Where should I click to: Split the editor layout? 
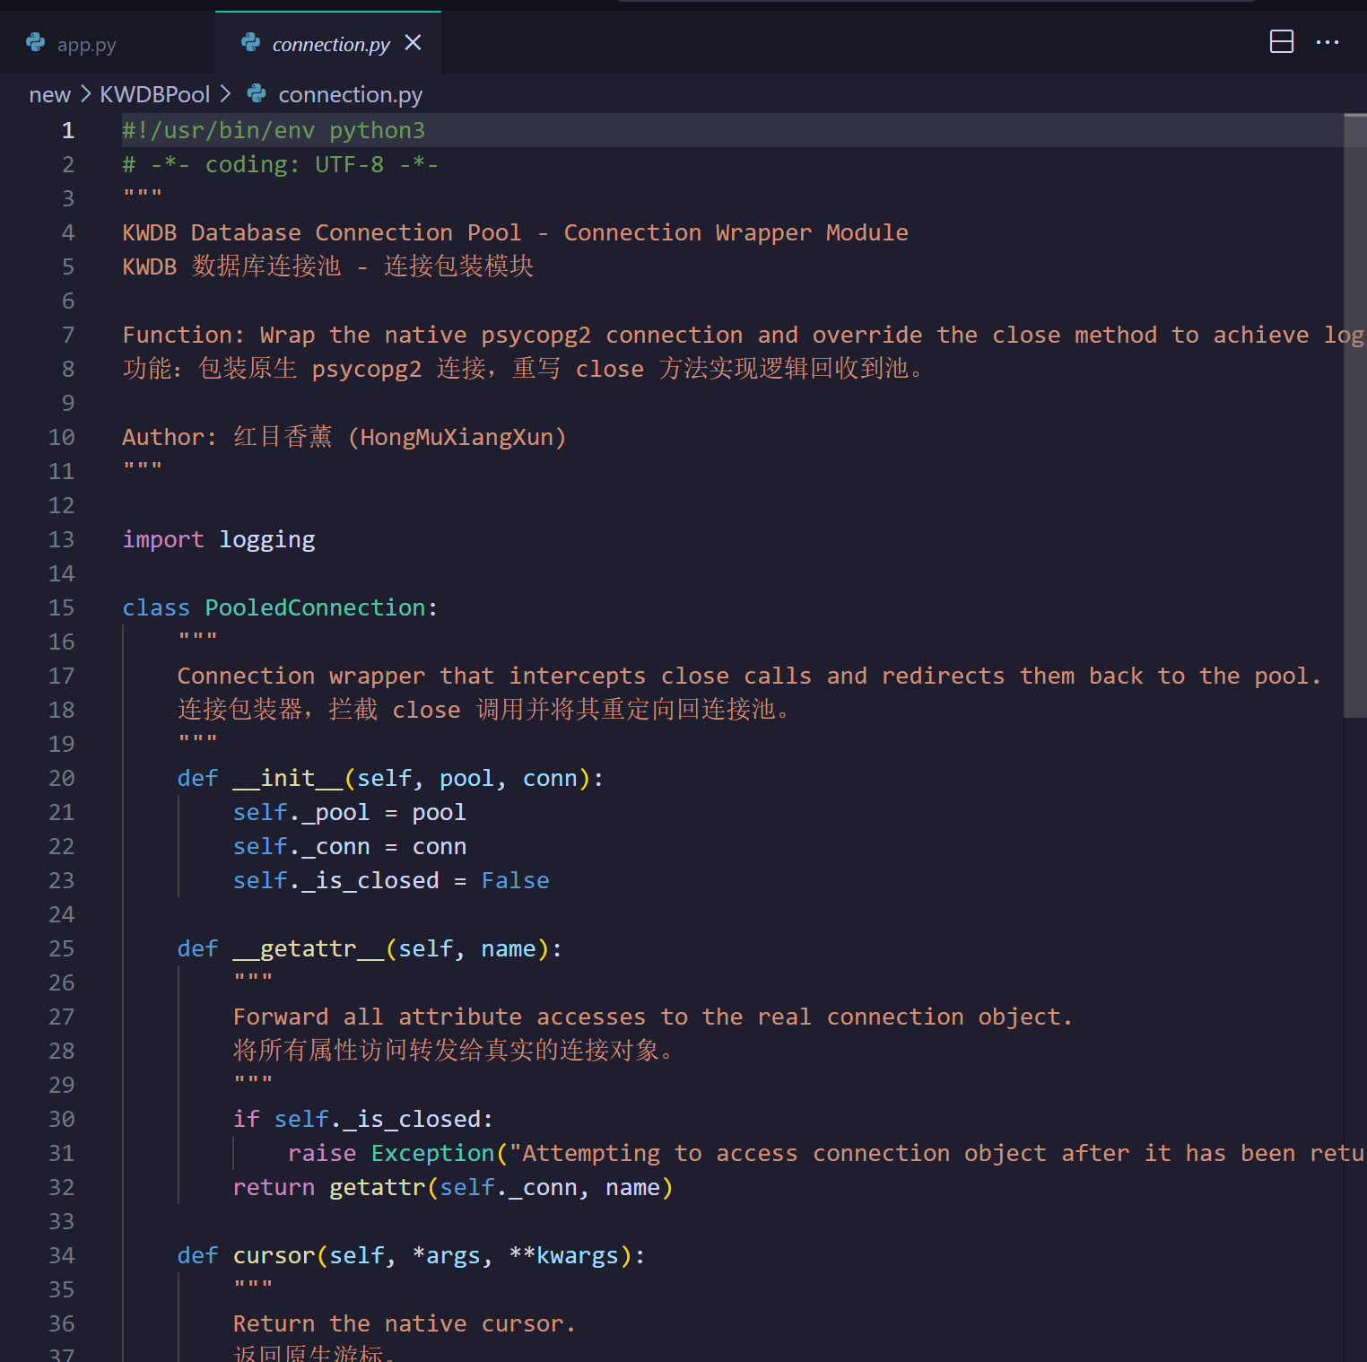coord(1282,42)
